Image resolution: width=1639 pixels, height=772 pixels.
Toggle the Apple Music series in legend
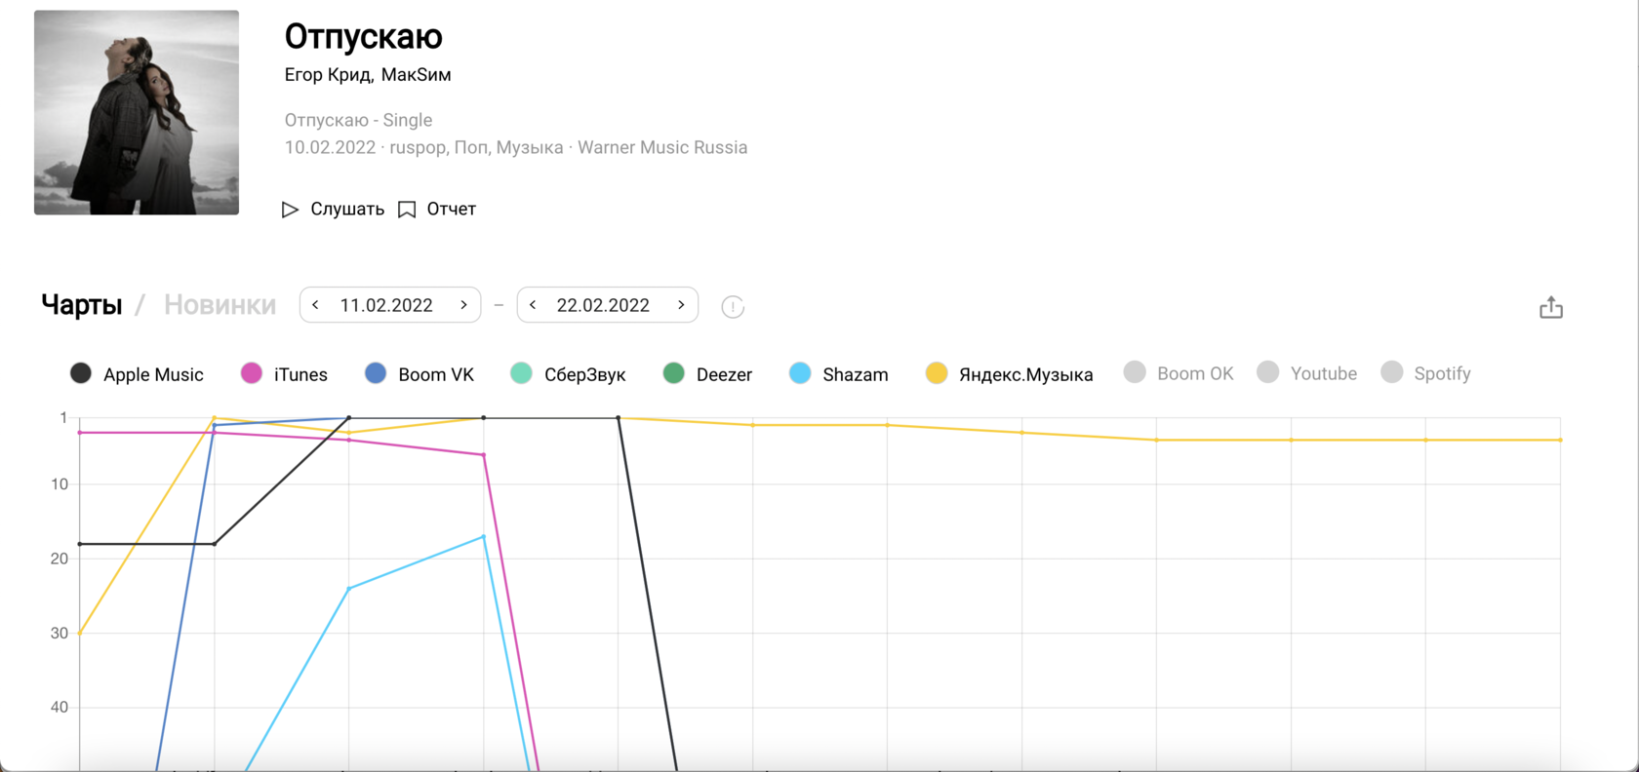137,374
